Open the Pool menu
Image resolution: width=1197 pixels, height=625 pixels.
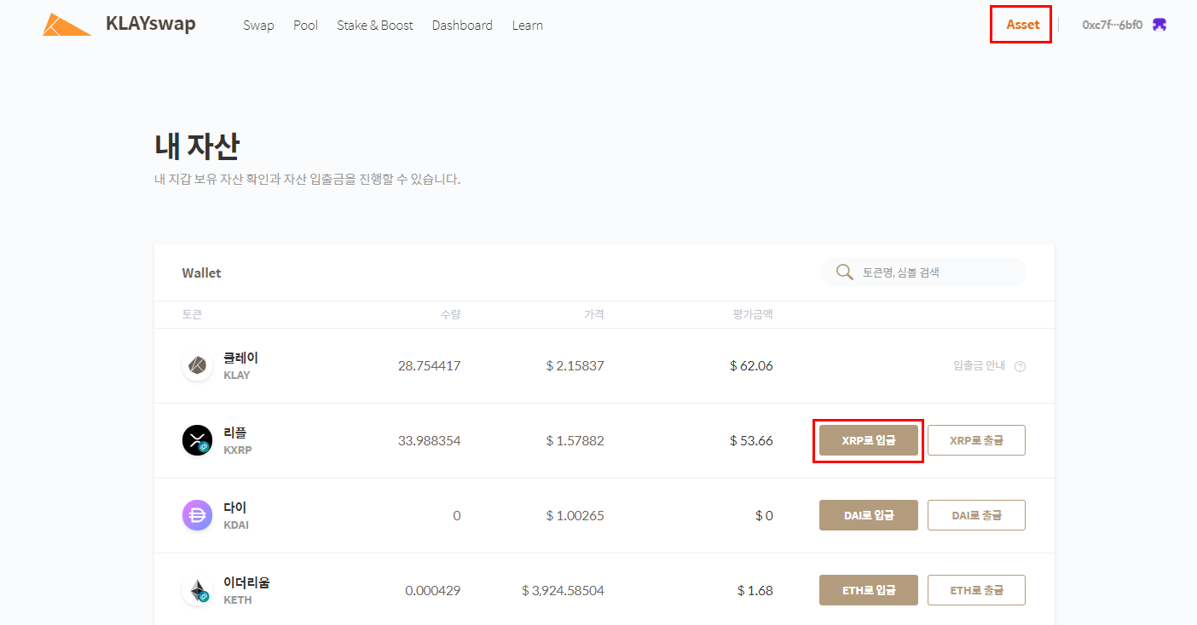[305, 26]
